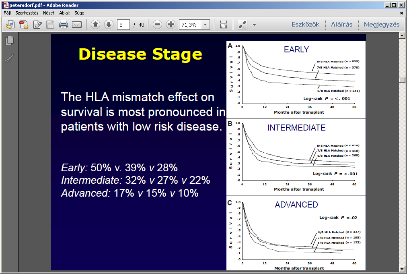This screenshot has height=274, width=407.
Task: Open the Eszközök pane
Action: tap(305, 25)
